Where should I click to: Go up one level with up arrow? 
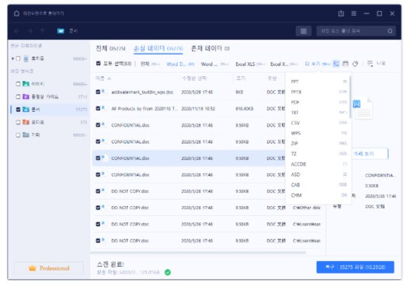42,31
